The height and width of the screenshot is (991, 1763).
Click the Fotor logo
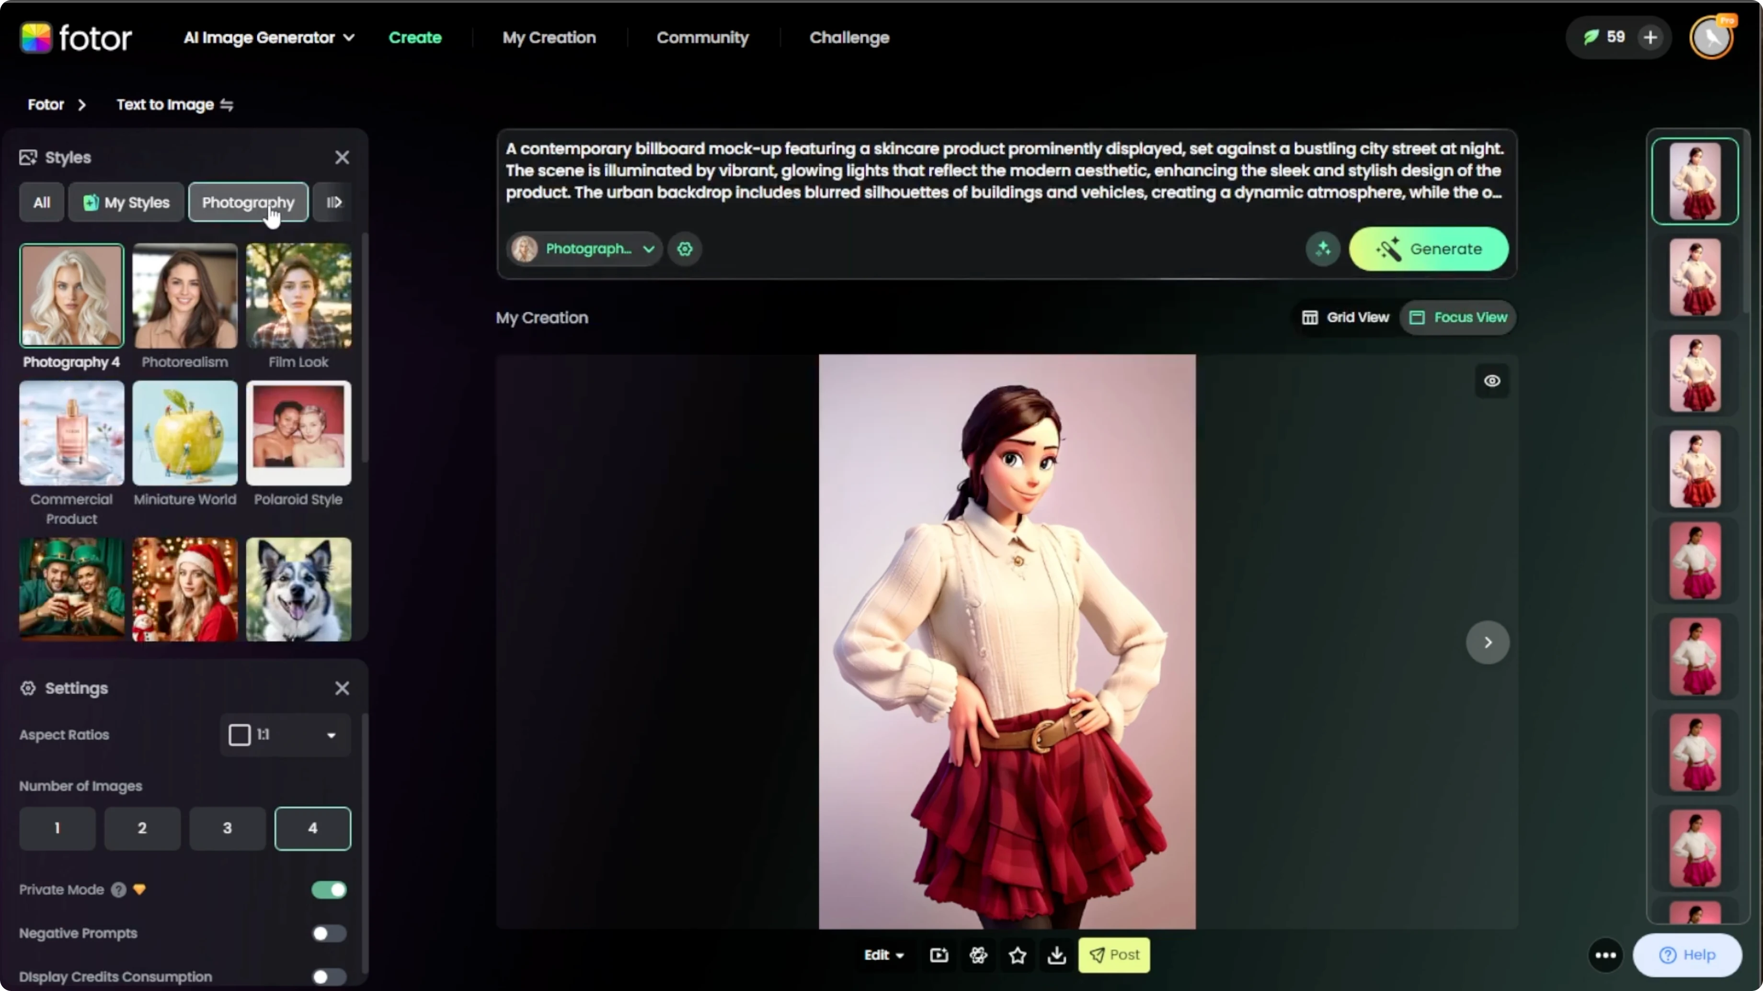pyautogui.click(x=75, y=38)
